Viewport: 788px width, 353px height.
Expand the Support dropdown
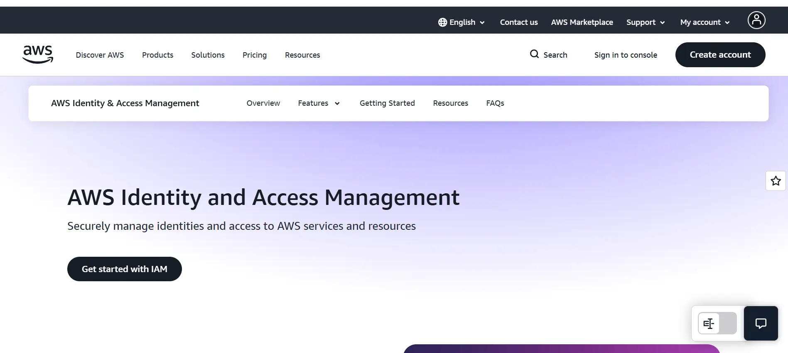coord(646,22)
